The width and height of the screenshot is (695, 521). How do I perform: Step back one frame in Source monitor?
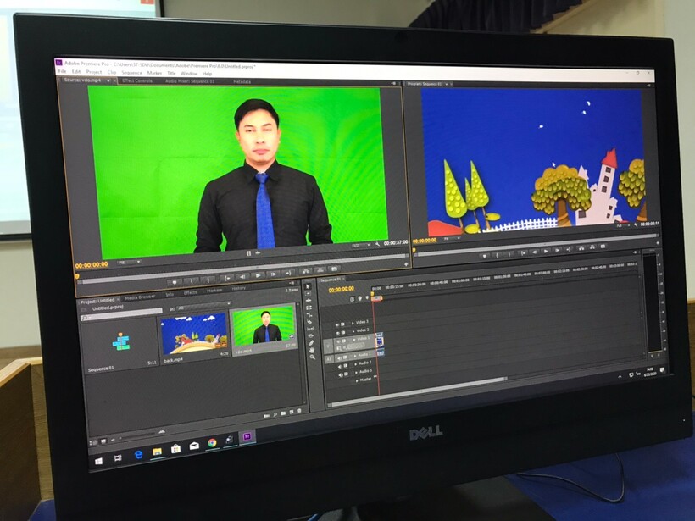pos(242,277)
